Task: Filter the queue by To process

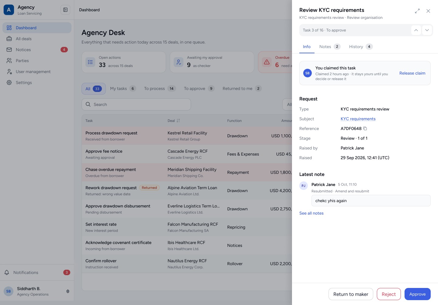Action: 160,89
